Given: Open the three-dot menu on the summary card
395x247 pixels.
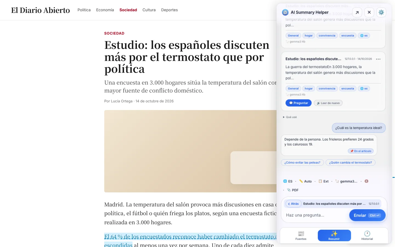Looking at the screenshot, I should [378, 59].
